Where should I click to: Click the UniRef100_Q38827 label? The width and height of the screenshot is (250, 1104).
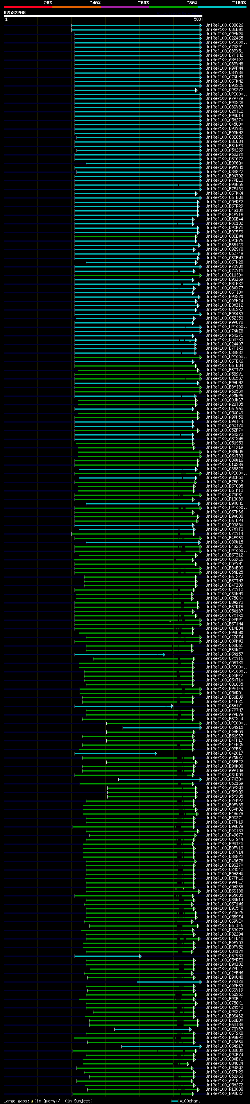[x=224, y=172]
